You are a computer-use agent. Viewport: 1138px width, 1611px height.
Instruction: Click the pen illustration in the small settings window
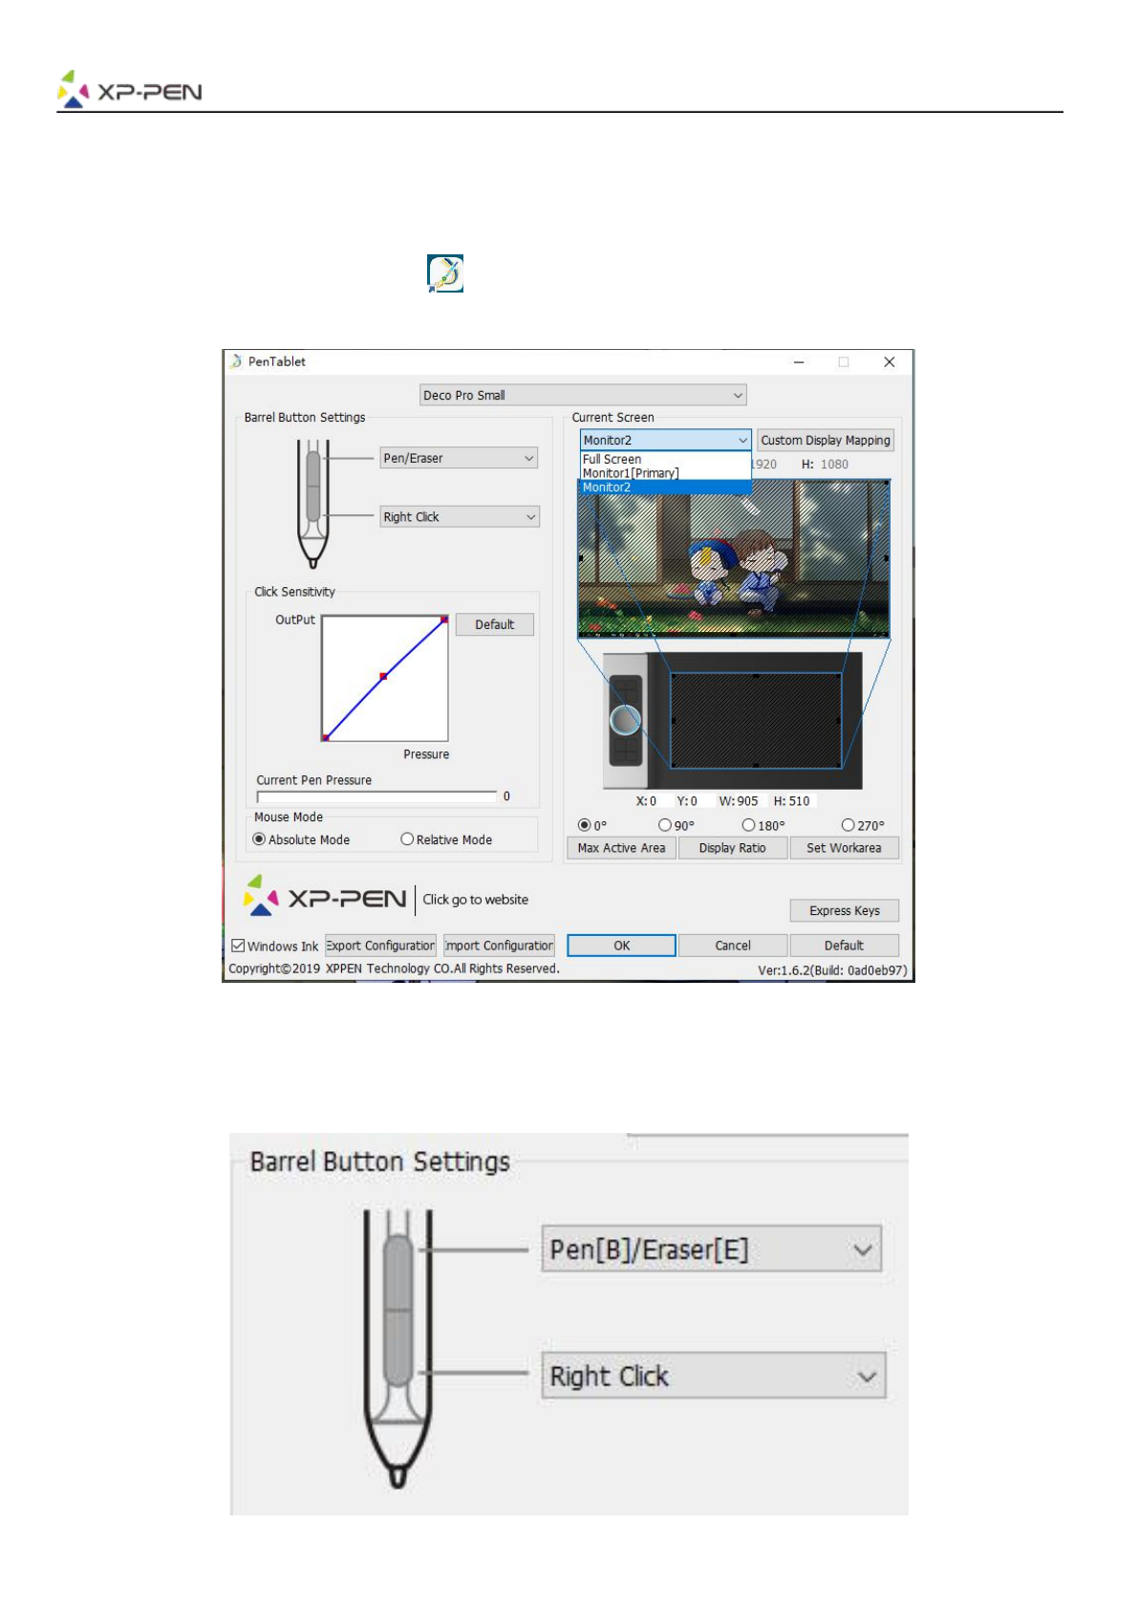[x=312, y=504]
